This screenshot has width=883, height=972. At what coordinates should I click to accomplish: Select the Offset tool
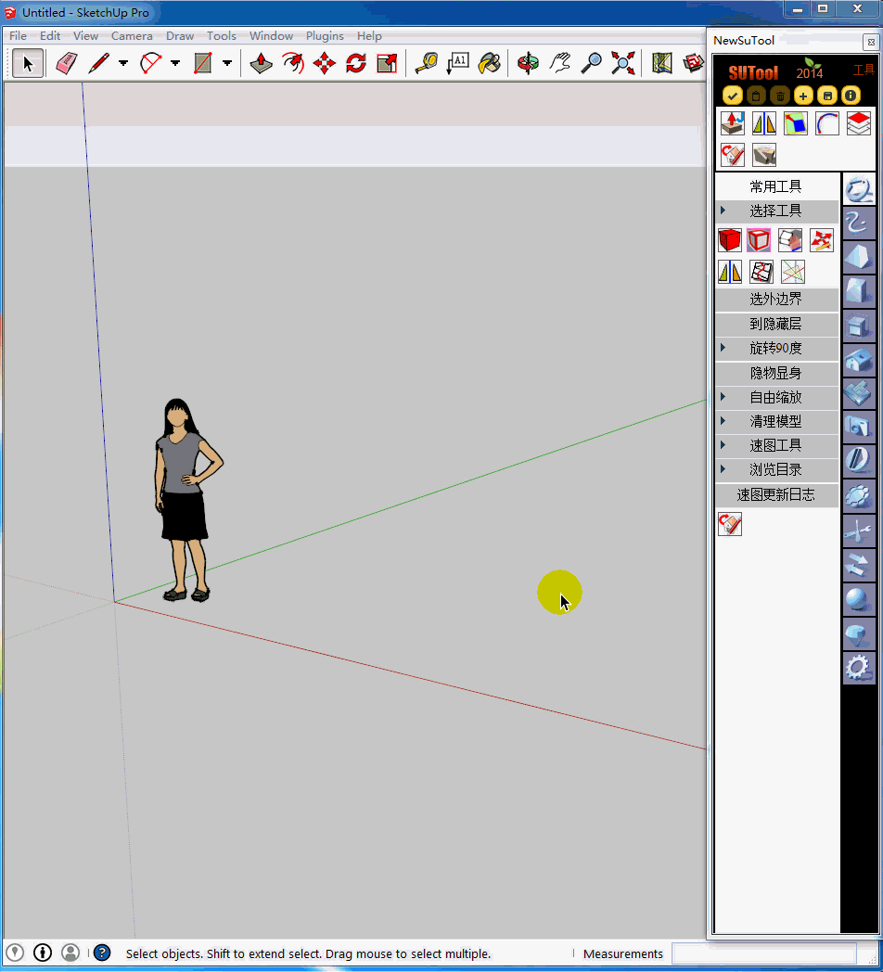[x=293, y=63]
